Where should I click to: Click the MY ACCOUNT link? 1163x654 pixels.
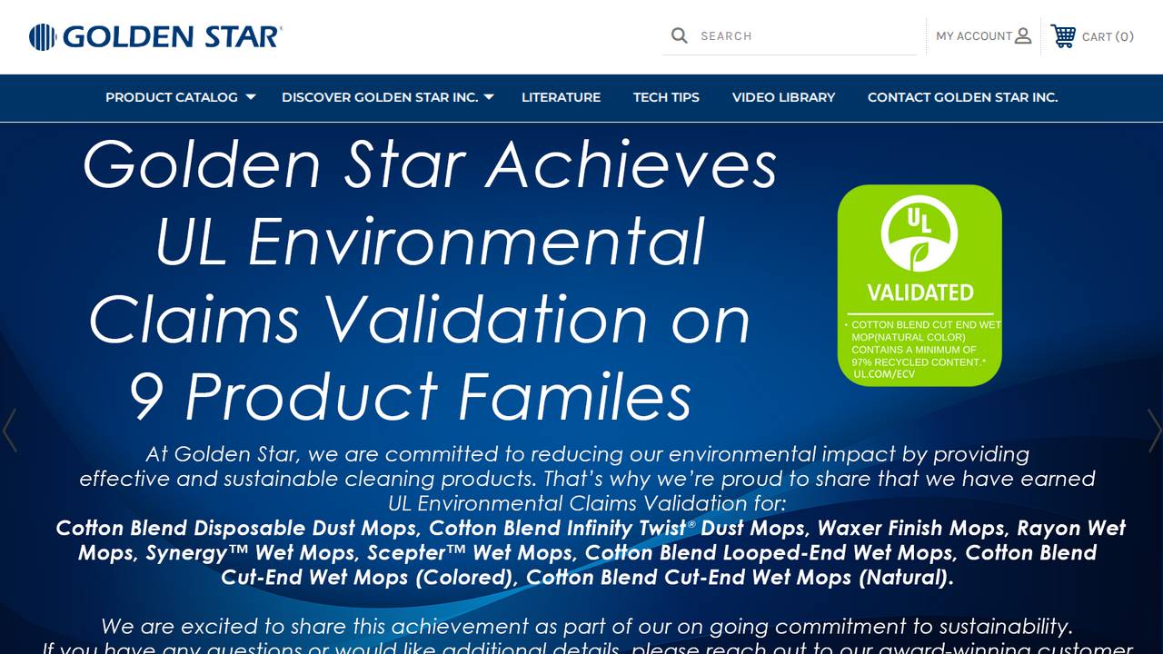click(975, 35)
